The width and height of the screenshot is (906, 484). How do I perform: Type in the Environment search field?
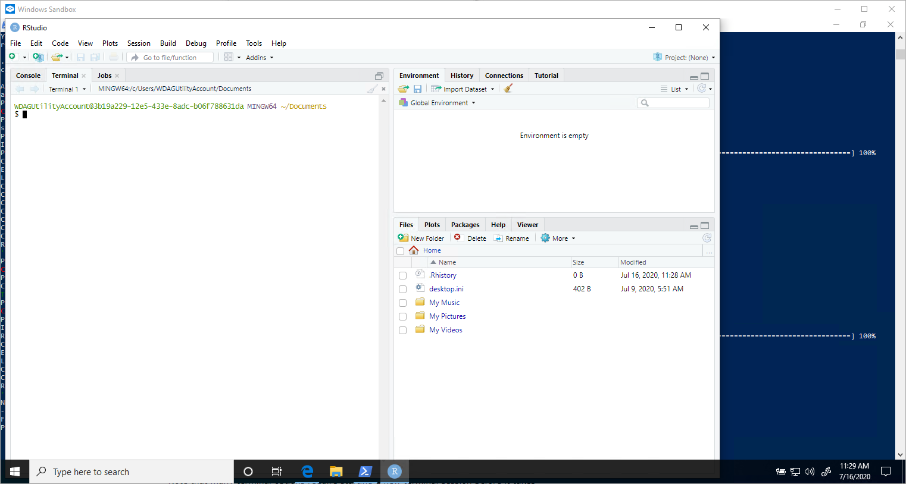(676, 102)
